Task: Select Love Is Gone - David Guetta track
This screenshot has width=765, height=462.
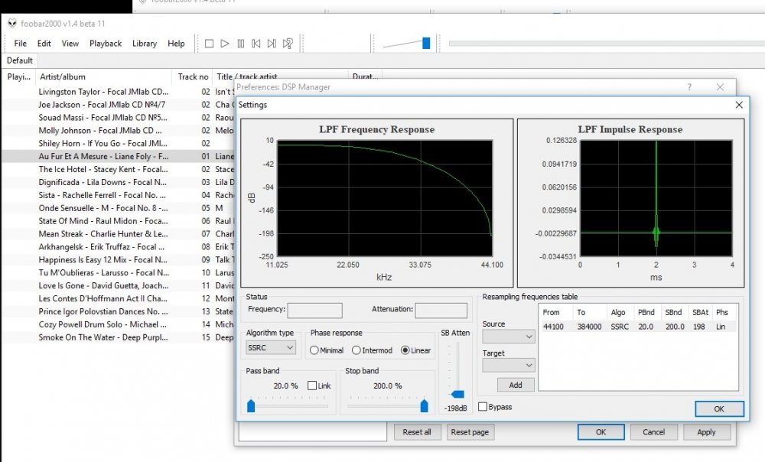Action: pos(119,285)
